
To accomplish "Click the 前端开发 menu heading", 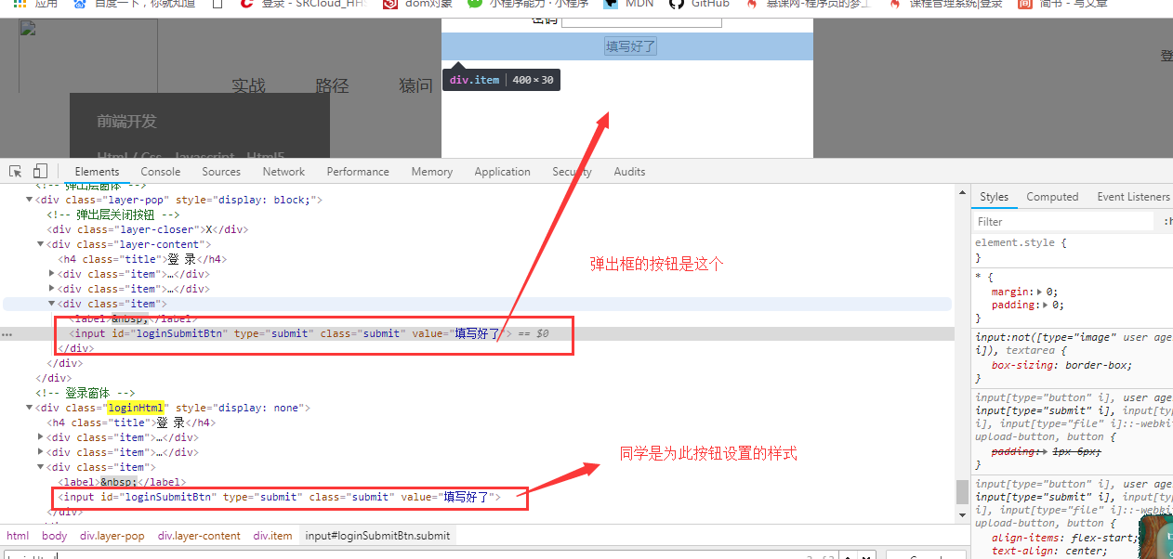I will [127, 121].
